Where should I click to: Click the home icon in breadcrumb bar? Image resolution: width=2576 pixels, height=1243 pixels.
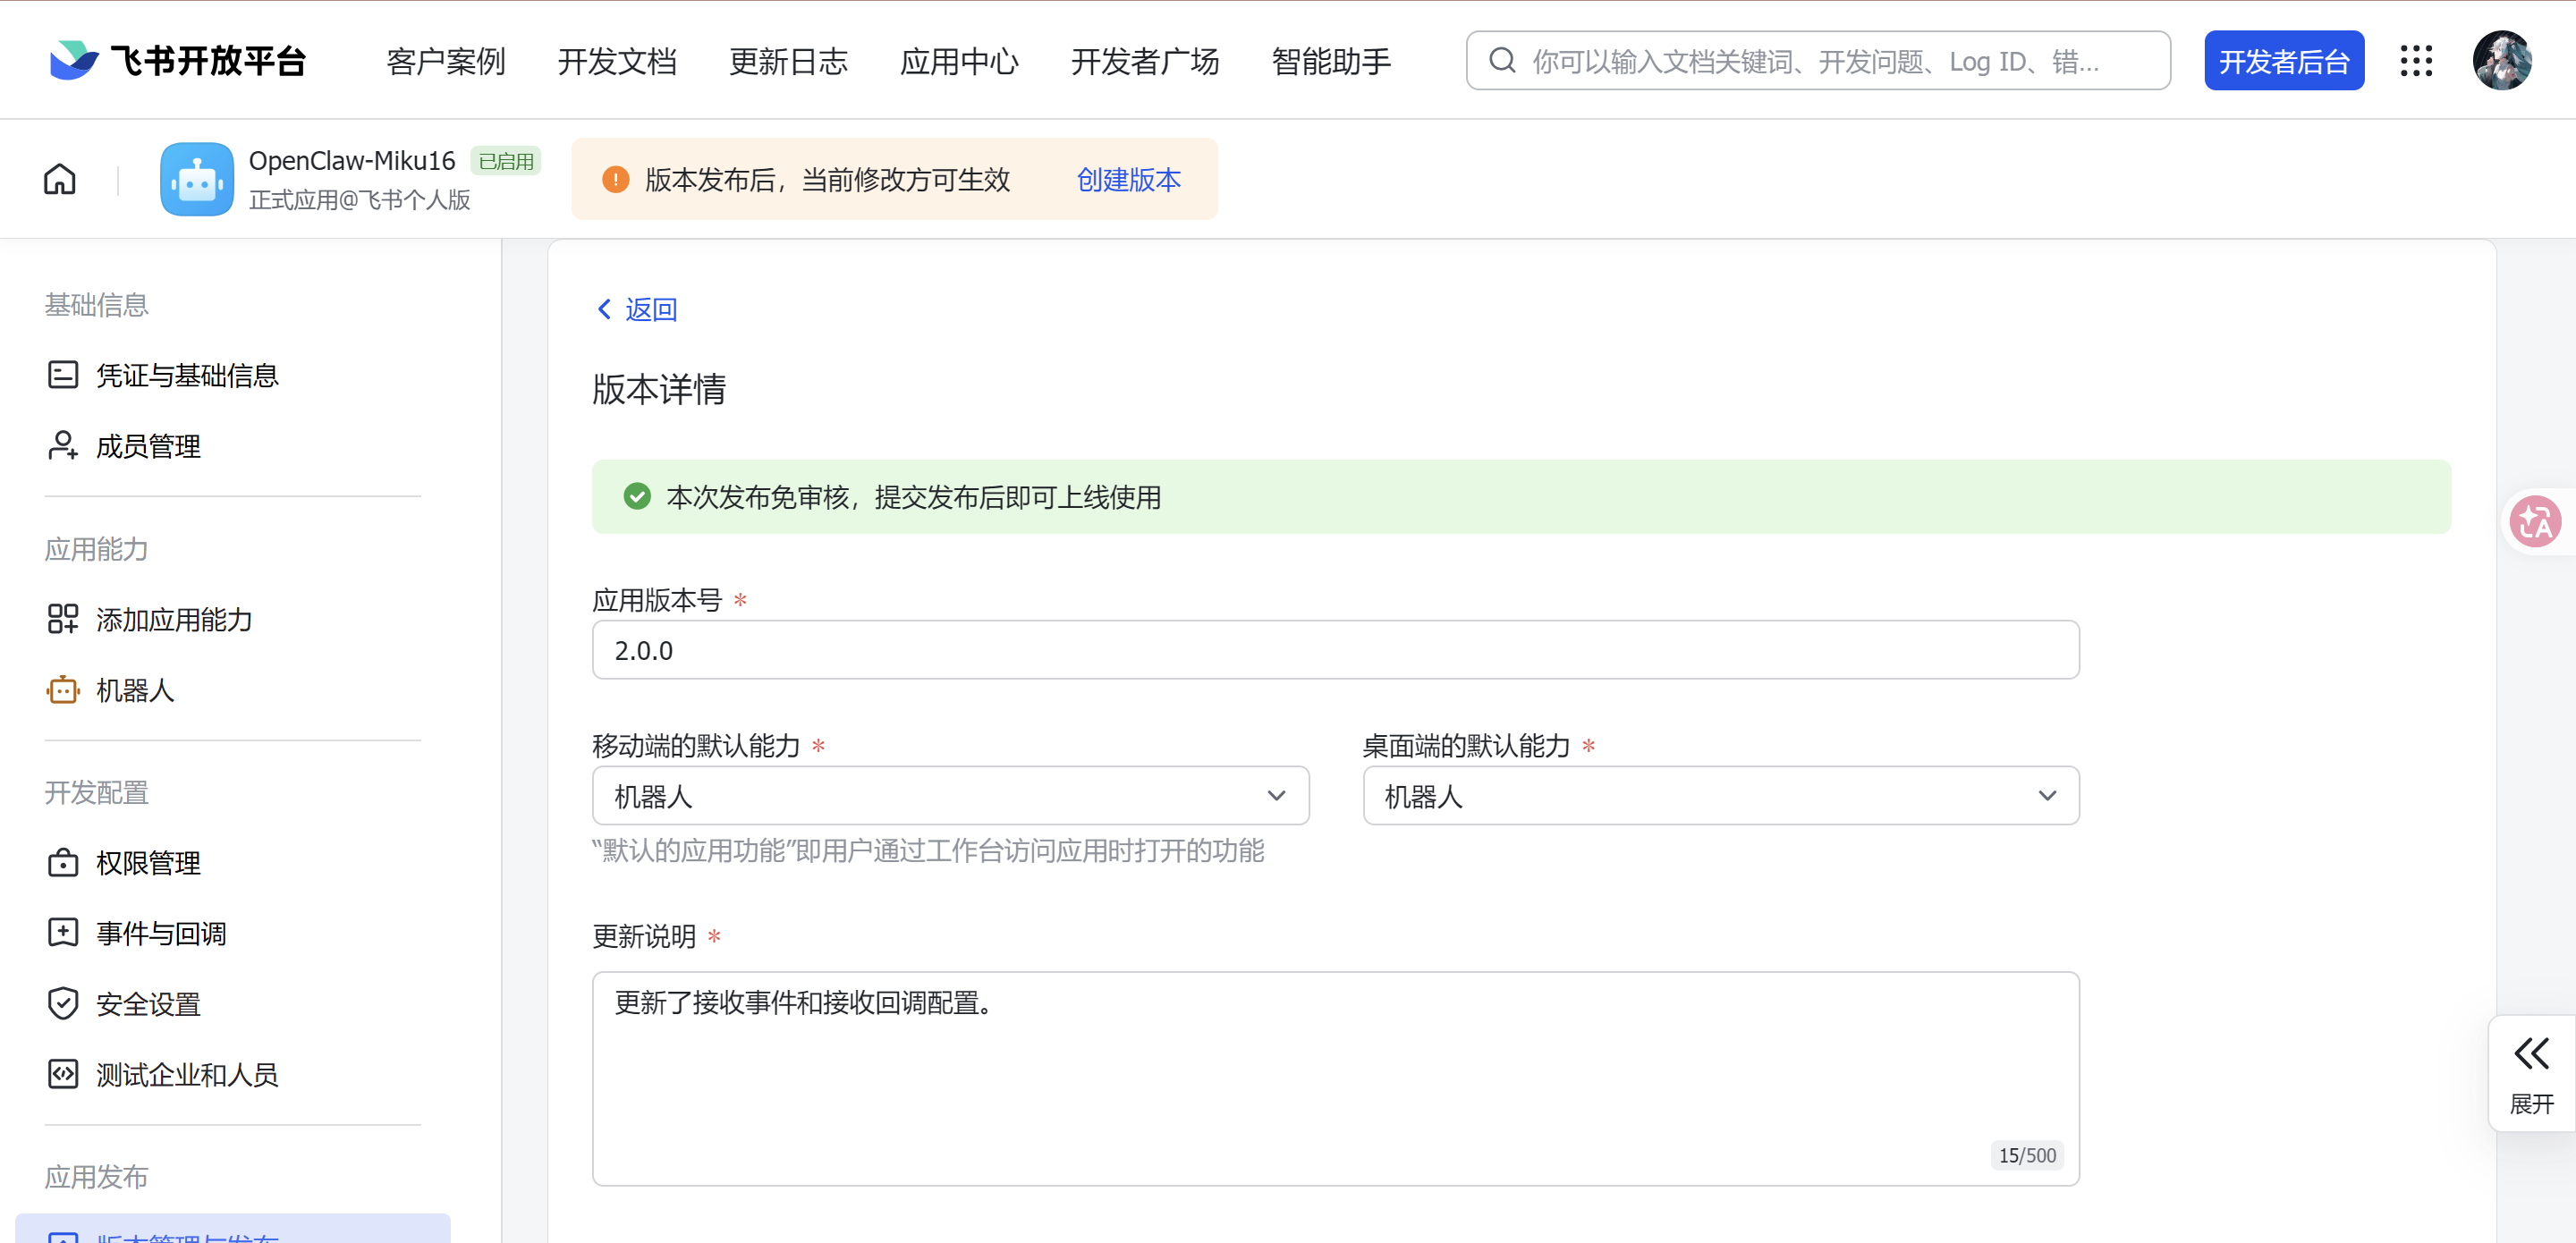[x=60, y=179]
